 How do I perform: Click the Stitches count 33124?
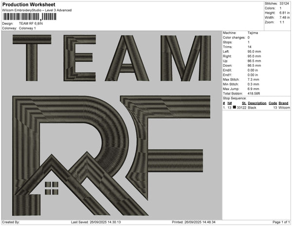pyautogui.click(x=285, y=3)
